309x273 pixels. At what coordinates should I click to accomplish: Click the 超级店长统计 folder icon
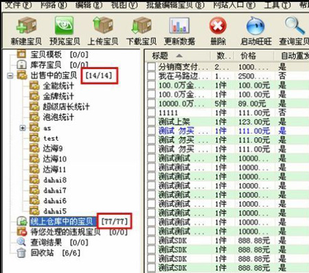(34, 107)
